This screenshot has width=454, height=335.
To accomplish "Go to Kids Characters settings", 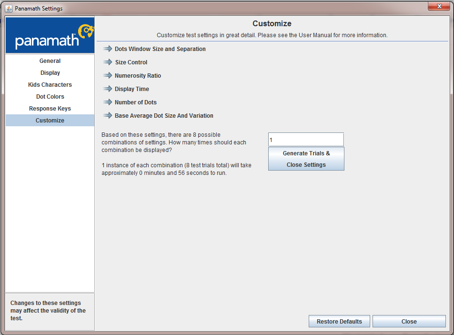I will coord(50,84).
